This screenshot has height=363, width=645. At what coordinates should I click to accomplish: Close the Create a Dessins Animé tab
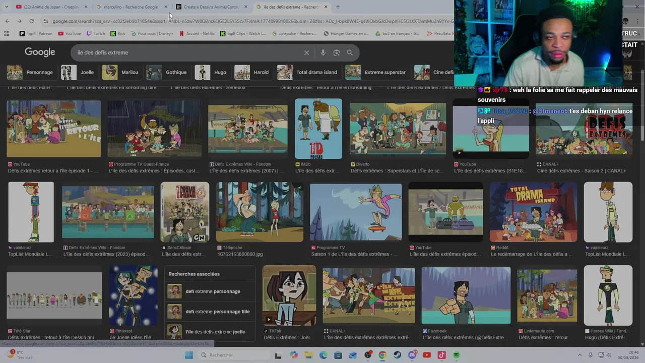coord(246,7)
